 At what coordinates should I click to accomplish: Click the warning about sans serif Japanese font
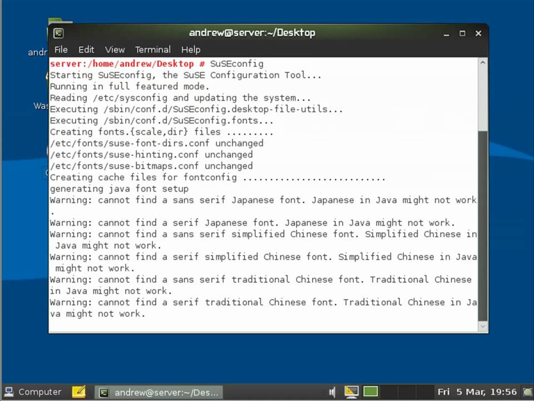(263, 206)
